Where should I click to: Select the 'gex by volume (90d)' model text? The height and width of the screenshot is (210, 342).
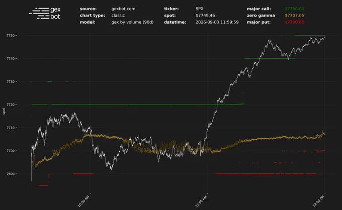pos(132,22)
